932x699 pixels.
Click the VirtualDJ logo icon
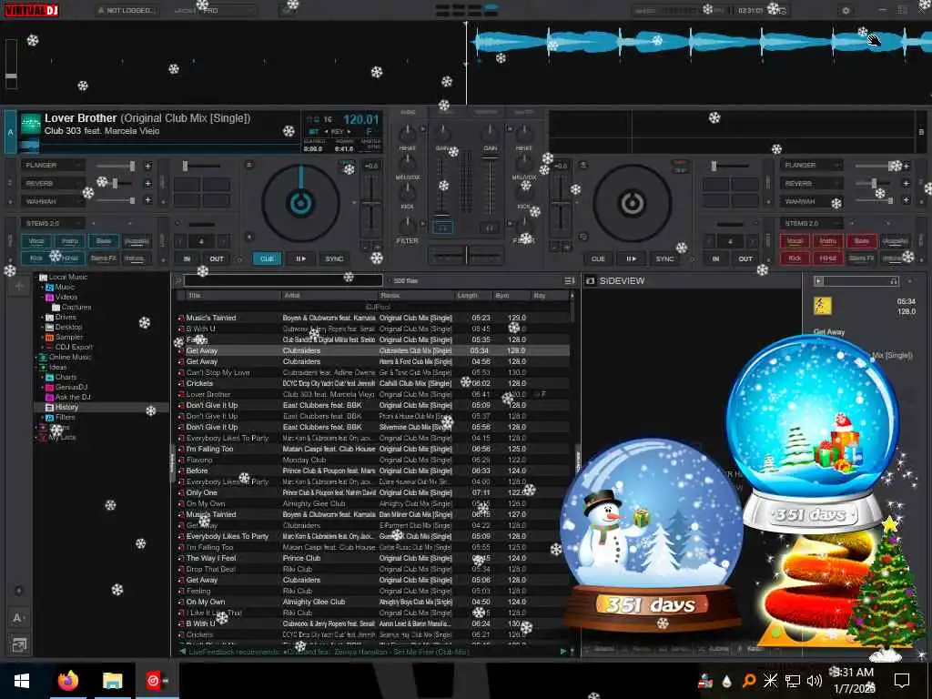click(32, 9)
